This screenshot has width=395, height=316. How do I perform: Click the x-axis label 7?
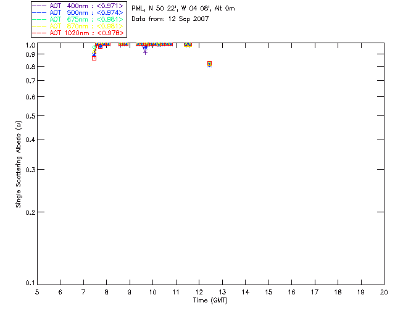pyautogui.click(x=83, y=292)
